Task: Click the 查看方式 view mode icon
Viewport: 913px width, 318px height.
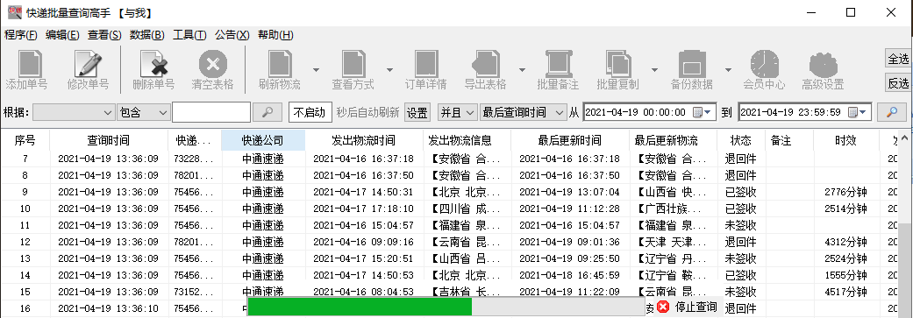Action: tap(353, 63)
